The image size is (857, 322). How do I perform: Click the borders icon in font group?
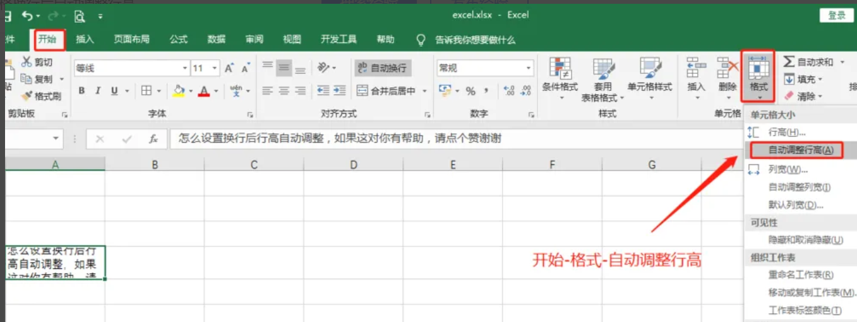[x=147, y=91]
